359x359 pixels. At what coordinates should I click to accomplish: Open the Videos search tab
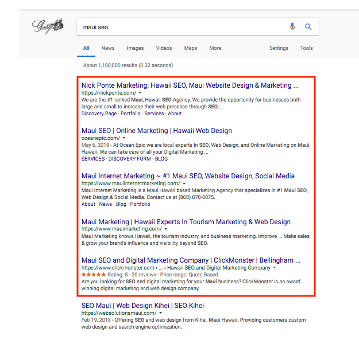click(164, 48)
